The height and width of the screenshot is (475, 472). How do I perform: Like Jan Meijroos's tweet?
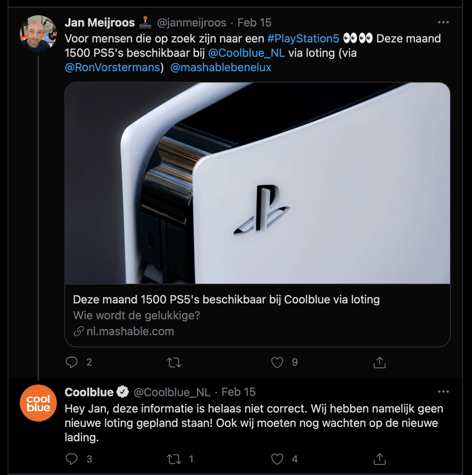click(x=277, y=362)
